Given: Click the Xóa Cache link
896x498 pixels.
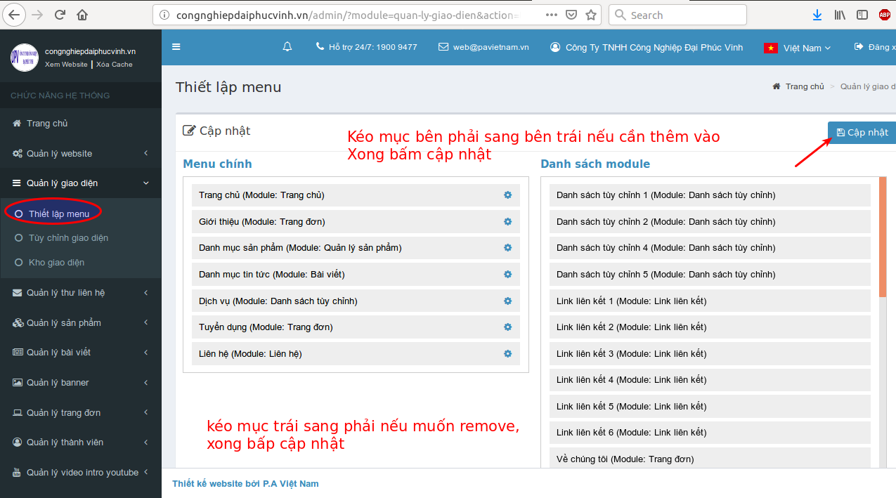Looking at the screenshot, I should [114, 64].
